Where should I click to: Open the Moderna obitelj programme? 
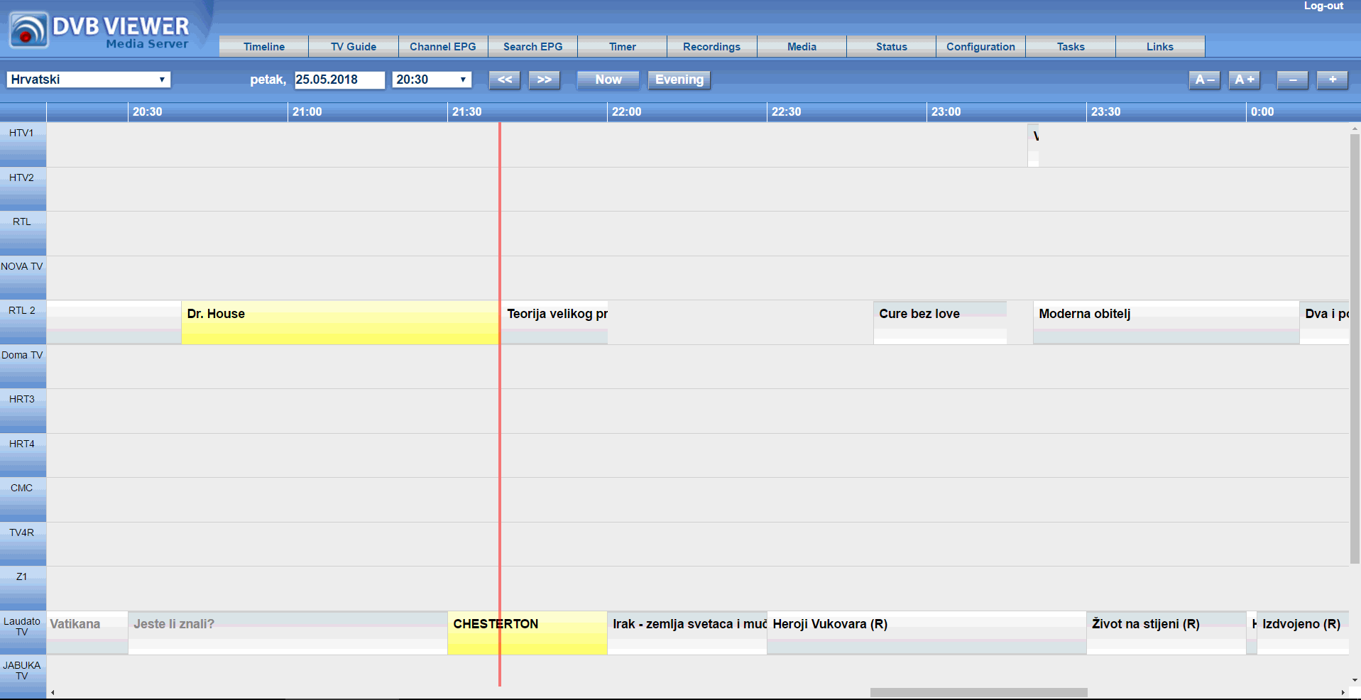click(1166, 322)
